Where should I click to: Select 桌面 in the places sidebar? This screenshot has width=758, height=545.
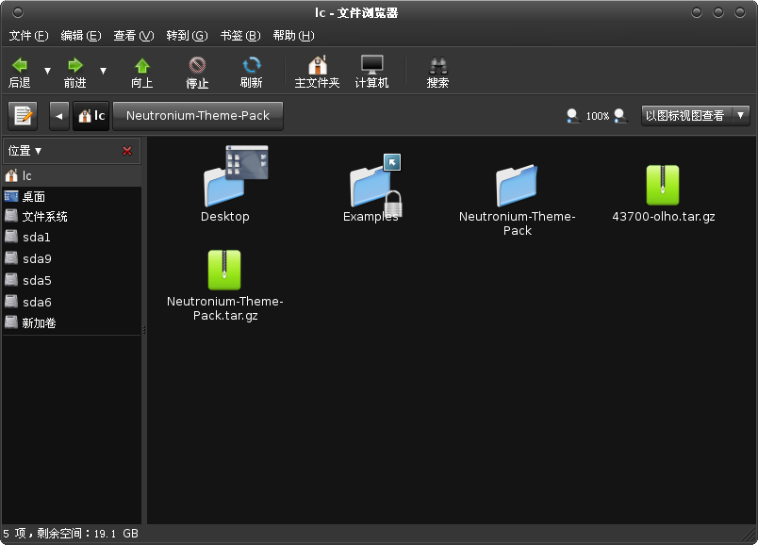72,197
